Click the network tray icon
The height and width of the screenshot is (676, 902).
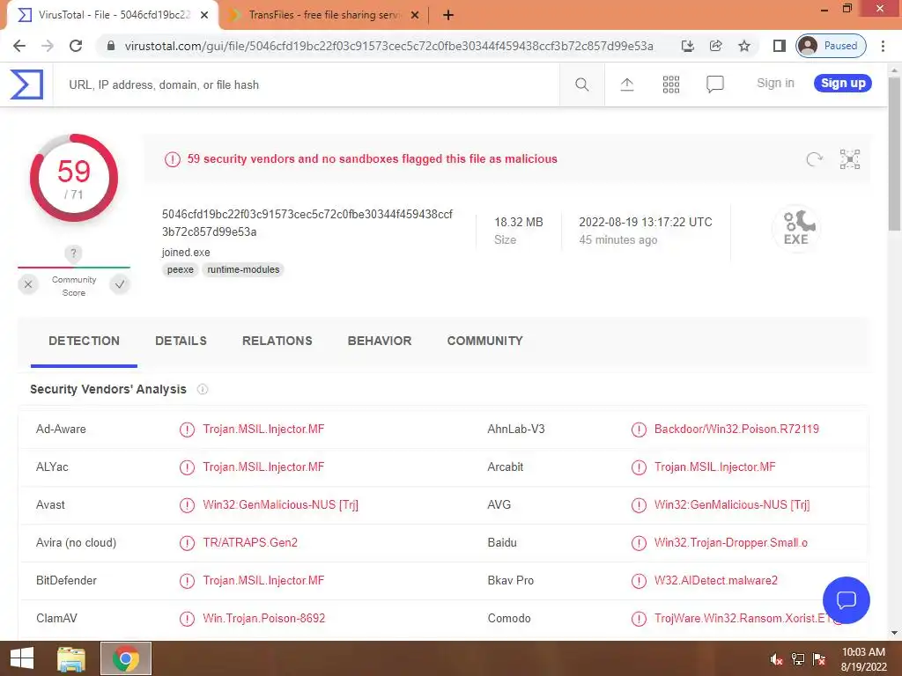coord(798,659)
